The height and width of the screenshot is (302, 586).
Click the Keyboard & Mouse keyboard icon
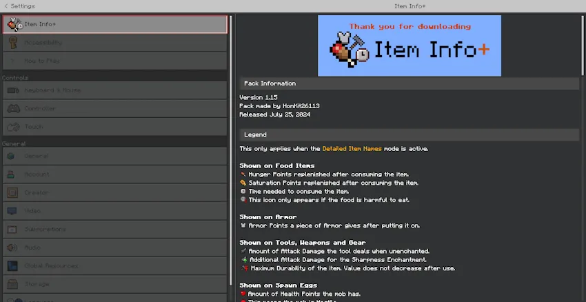point(13,90)
